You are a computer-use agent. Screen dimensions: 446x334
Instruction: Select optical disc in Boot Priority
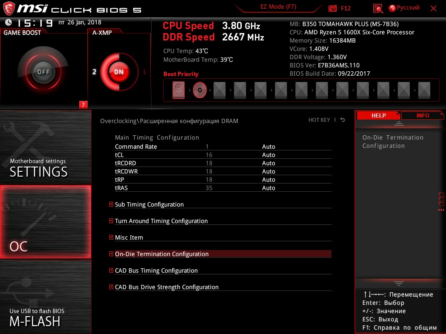[199, 90]
